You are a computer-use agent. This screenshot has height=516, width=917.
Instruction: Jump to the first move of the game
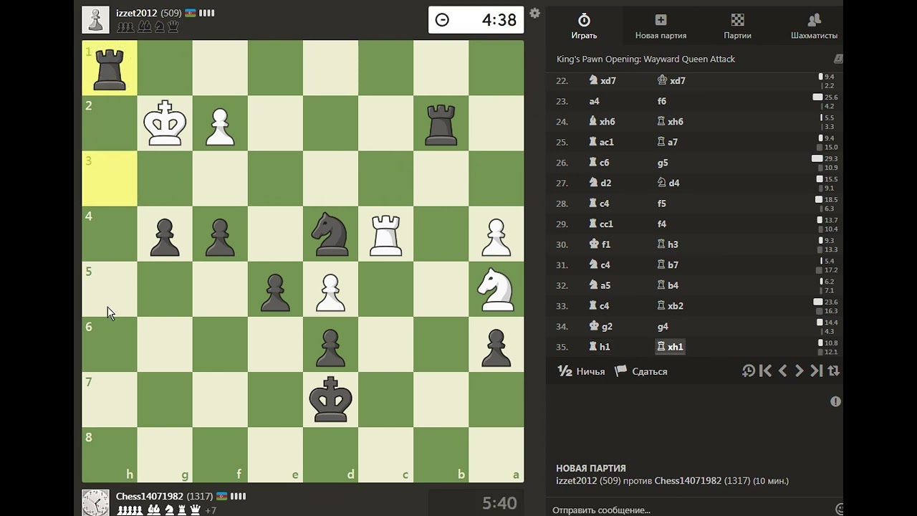765,371
